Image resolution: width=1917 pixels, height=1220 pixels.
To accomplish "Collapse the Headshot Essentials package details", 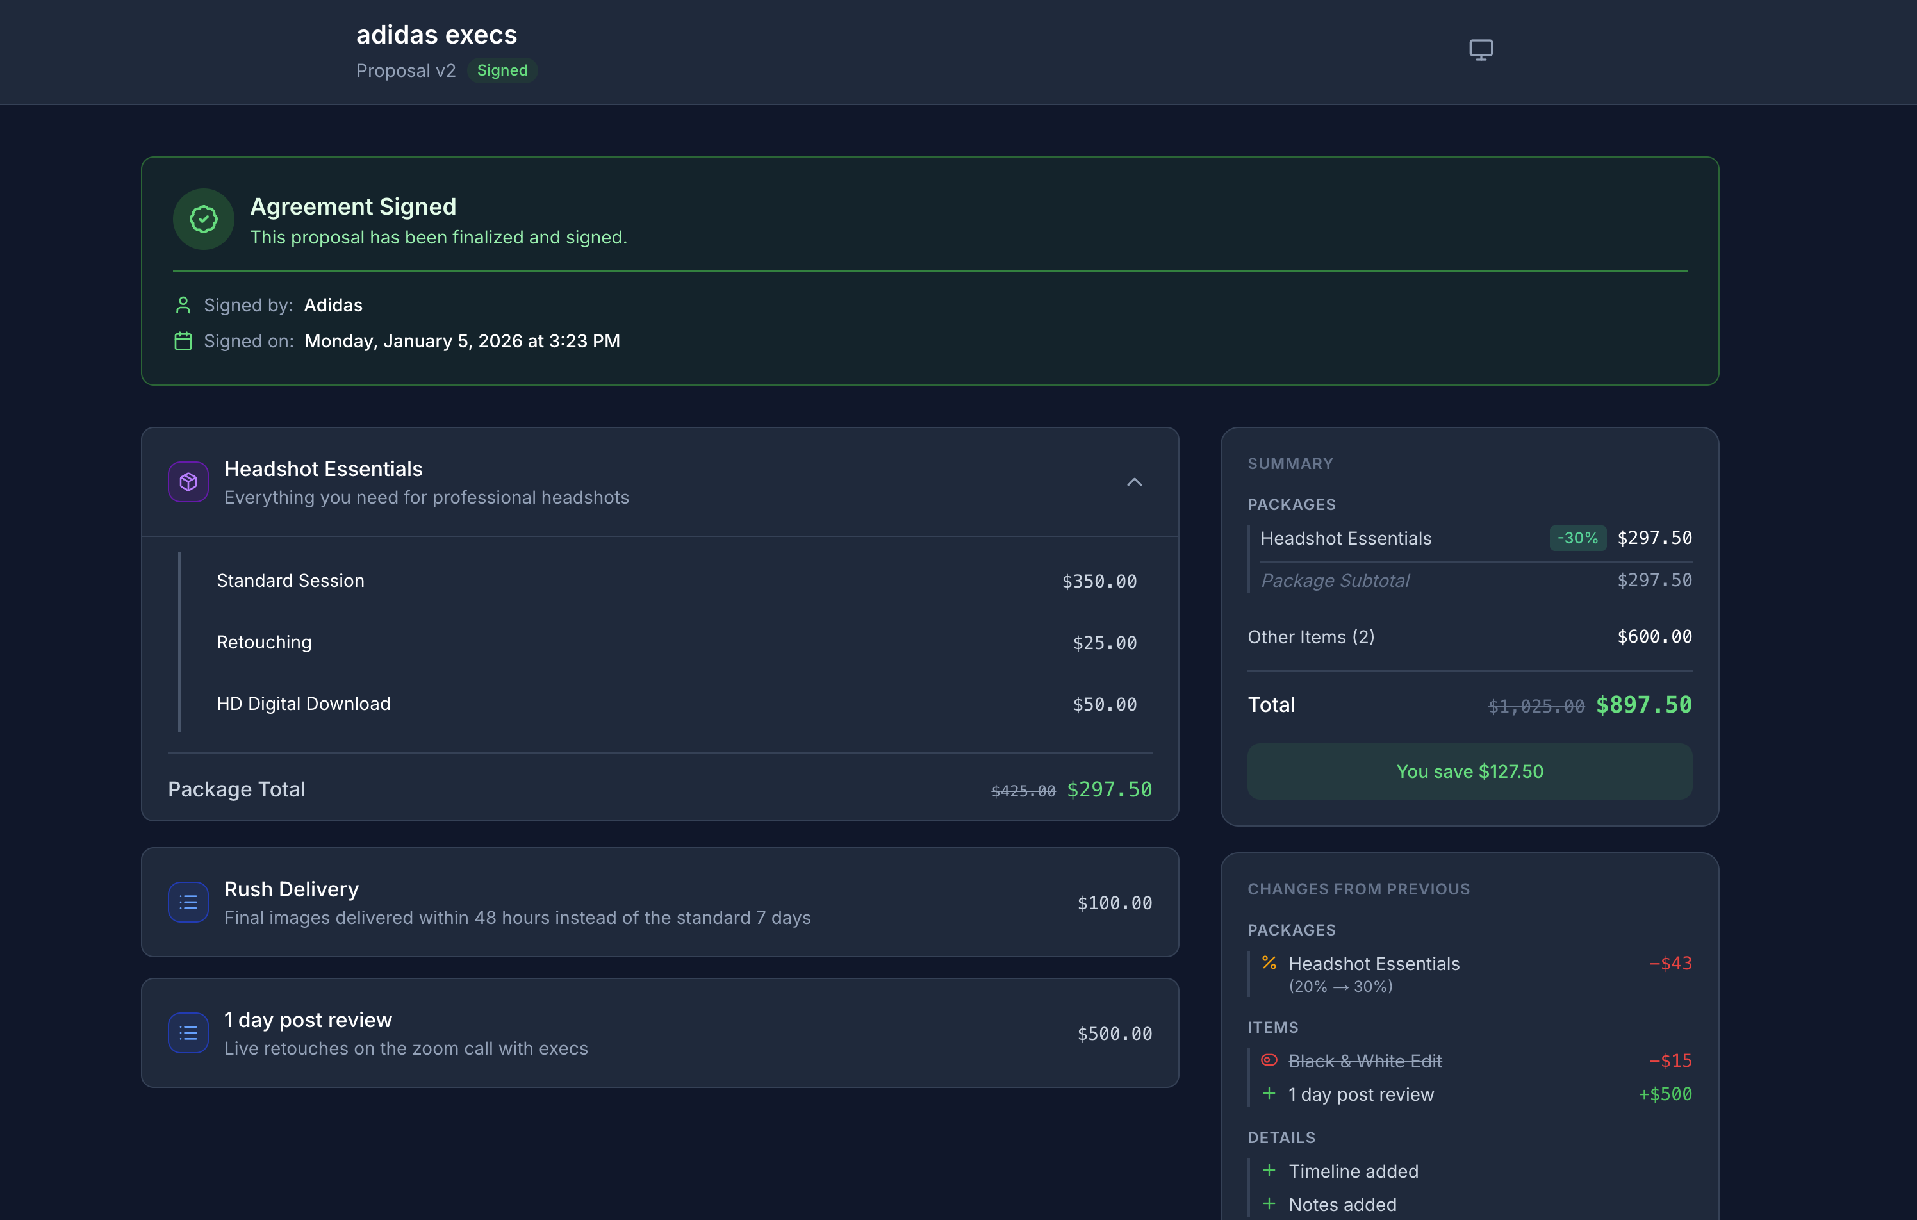I will (1135, 482).
